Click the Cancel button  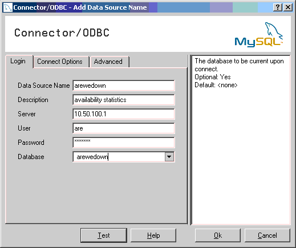(x=267, y=235)
